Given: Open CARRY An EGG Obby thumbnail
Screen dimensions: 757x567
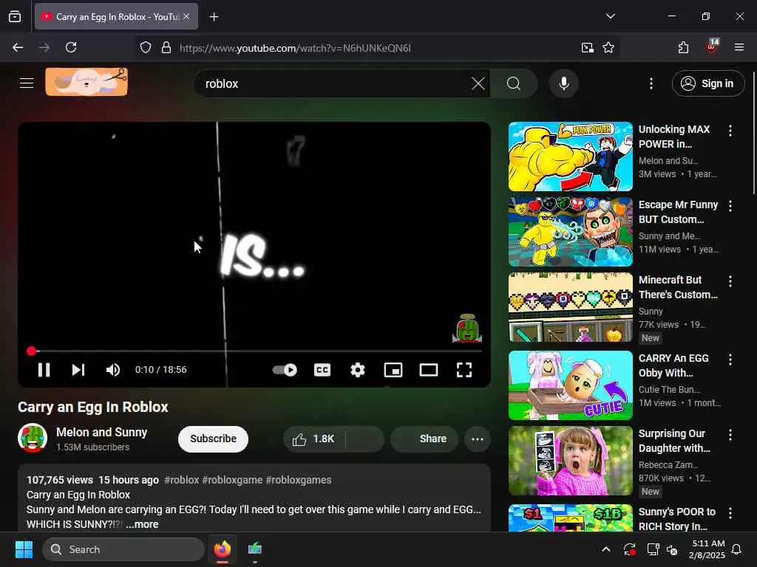Looking at the screenshot, I should pos(570,385).
